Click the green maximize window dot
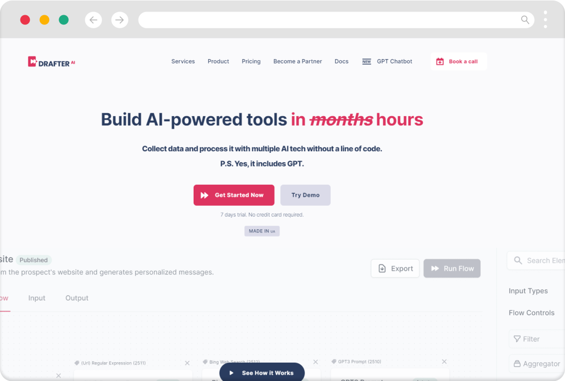The height and width of the screenshot is (381, 565). point(64,20)
